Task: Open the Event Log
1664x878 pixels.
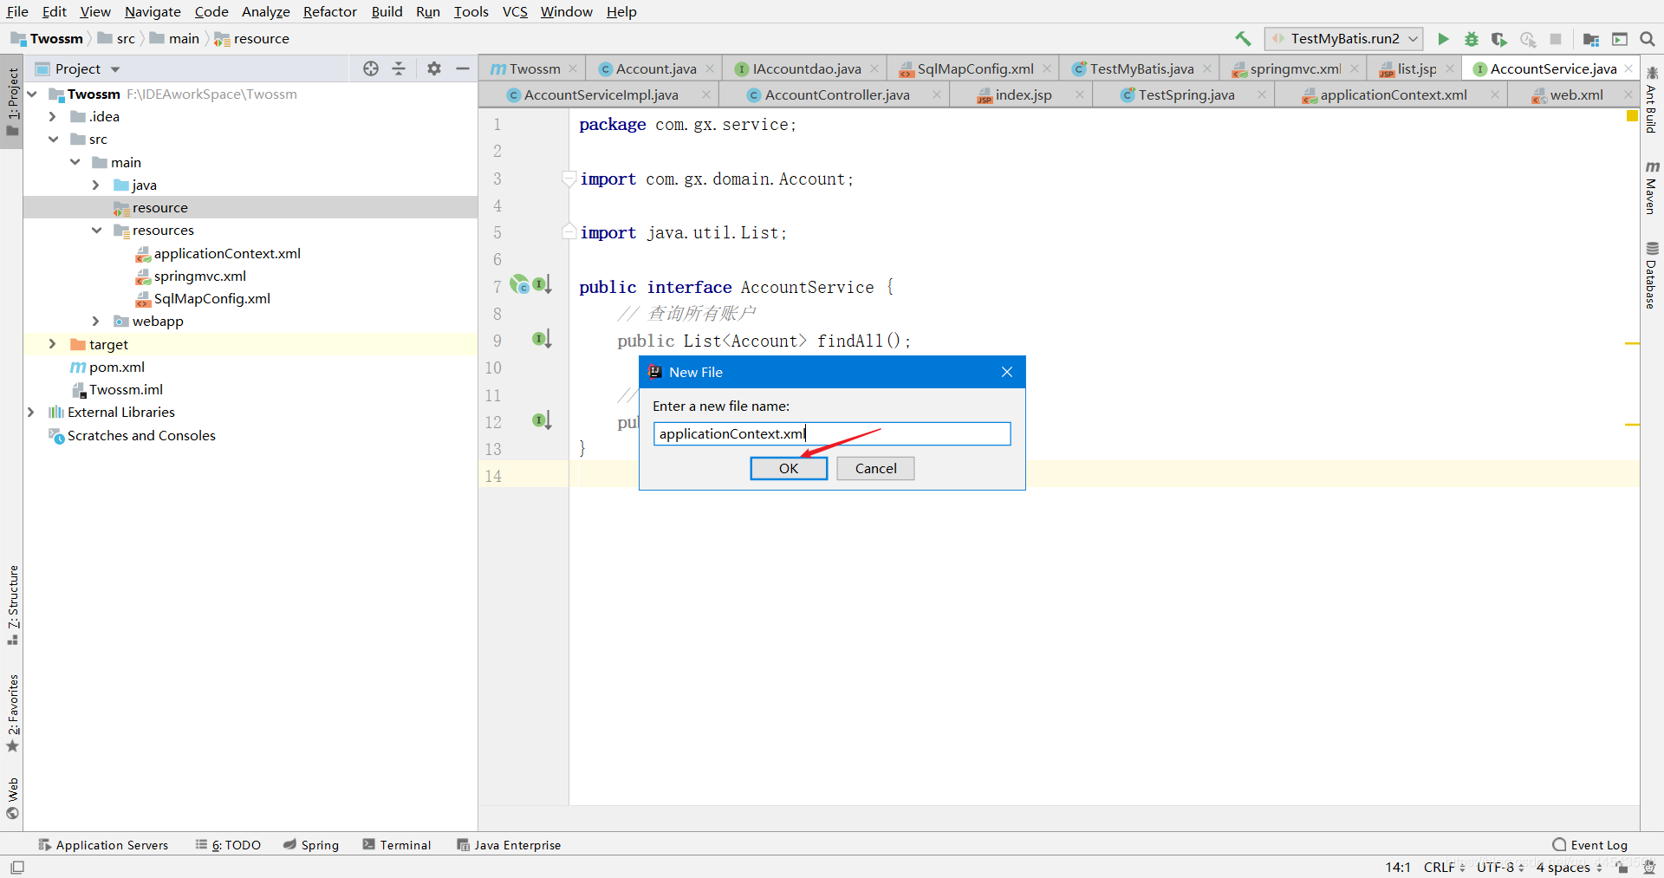Action: [1589, 845]
